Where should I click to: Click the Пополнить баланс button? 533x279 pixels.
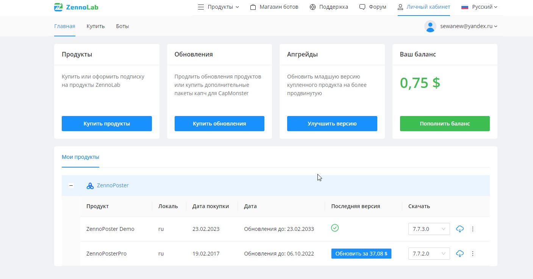click(445, 124)
